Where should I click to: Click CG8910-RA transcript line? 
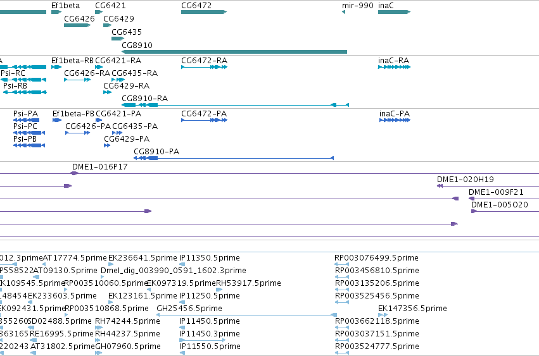tap(236, 105)
